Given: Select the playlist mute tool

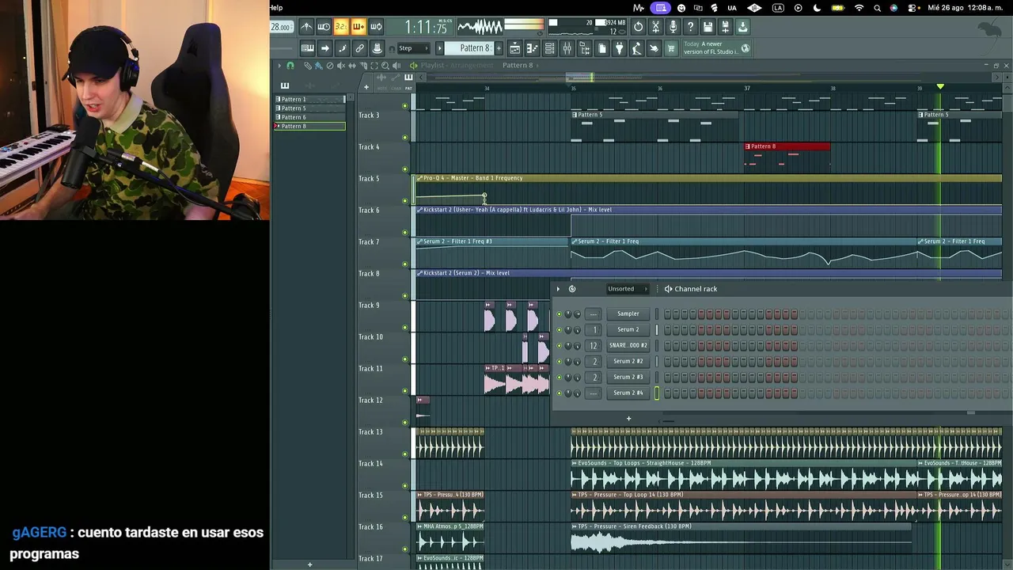Looking at the screenshot, I should (341, 66).
